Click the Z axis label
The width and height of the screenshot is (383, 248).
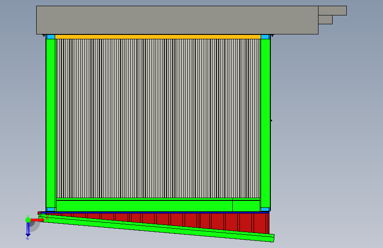point(28,237)
